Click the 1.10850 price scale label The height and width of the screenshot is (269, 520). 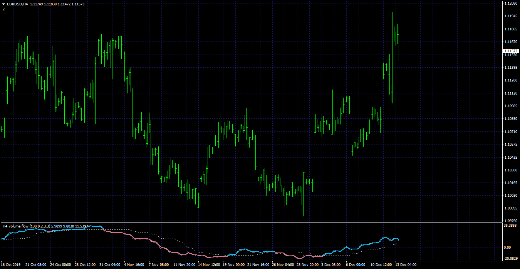click(510, 119)
